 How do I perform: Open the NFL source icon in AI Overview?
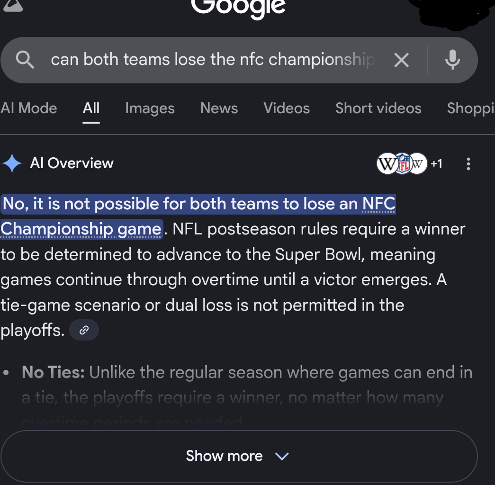[403, 164]
